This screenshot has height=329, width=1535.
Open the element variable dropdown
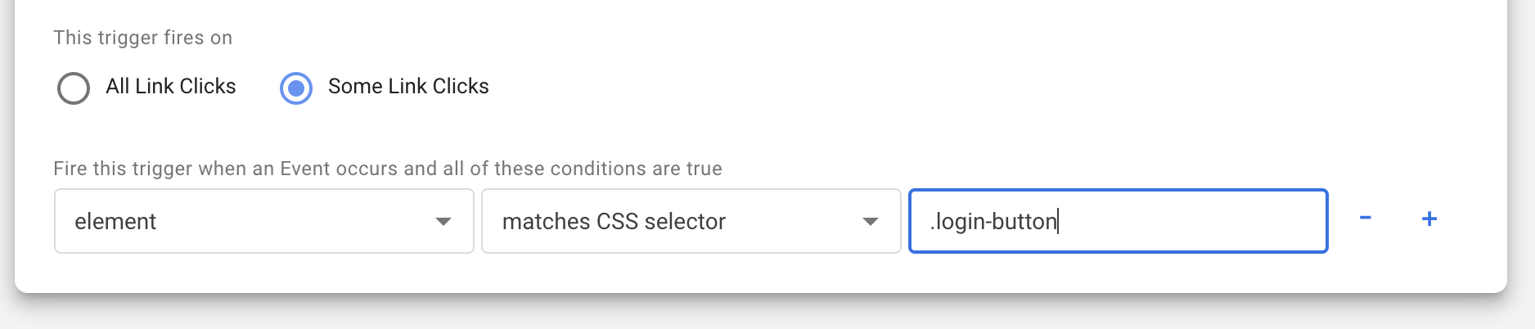click(264, 221)
